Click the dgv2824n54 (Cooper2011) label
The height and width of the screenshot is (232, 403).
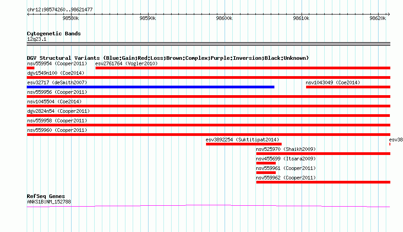click(58, 111)
